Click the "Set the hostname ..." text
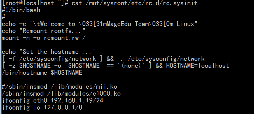Image resolution: width=254 pixels, height=114 pixels. [x=58, y=52]
